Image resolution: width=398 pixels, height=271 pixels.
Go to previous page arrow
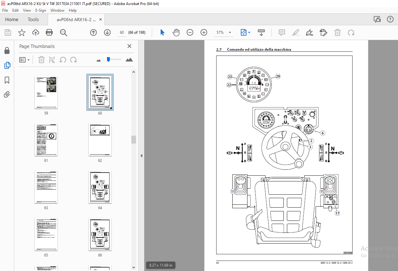pyautogui.click(x=93, y=32)
